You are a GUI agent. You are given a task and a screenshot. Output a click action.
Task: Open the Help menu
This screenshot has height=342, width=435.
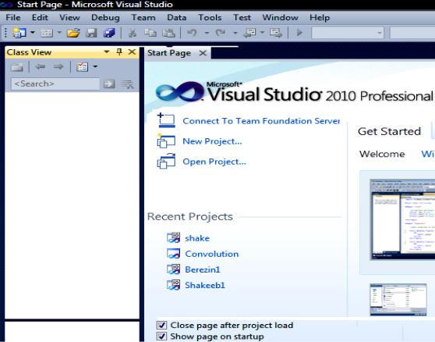click(320, 17)
